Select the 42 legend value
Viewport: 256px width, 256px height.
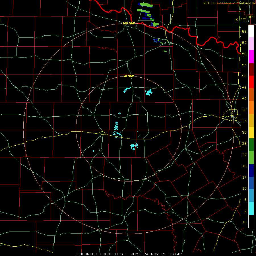244,99
